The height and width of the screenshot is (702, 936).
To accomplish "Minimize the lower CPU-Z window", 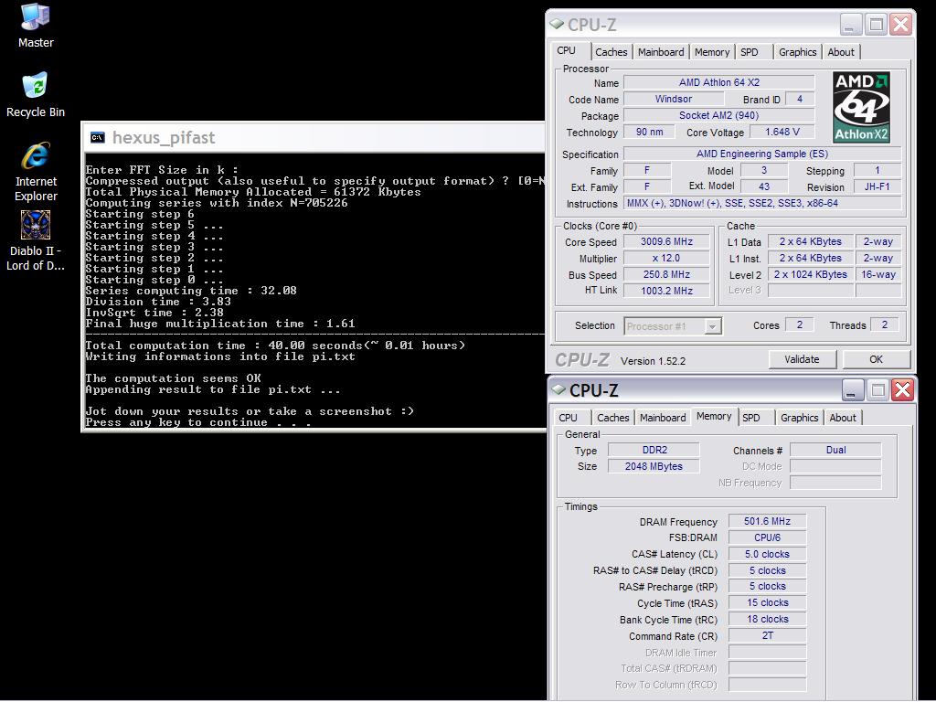I will [853, 389].
